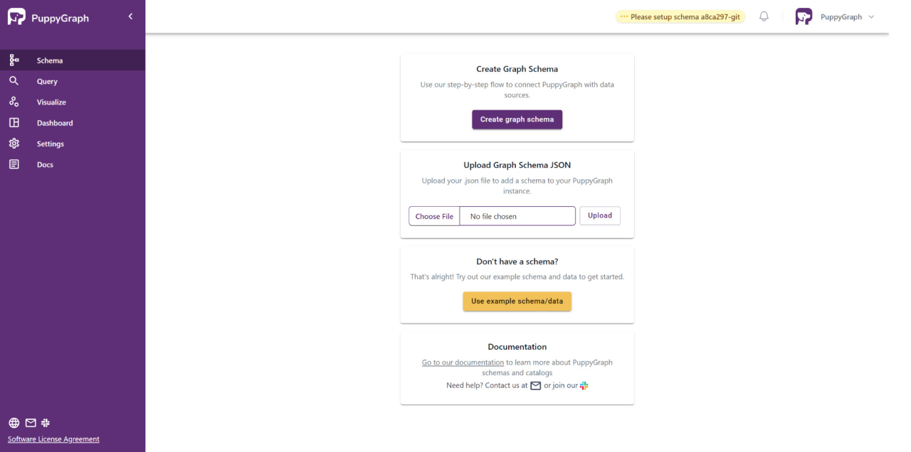Open the website globe icon in sidebar footer

click(x=13, y=423)
